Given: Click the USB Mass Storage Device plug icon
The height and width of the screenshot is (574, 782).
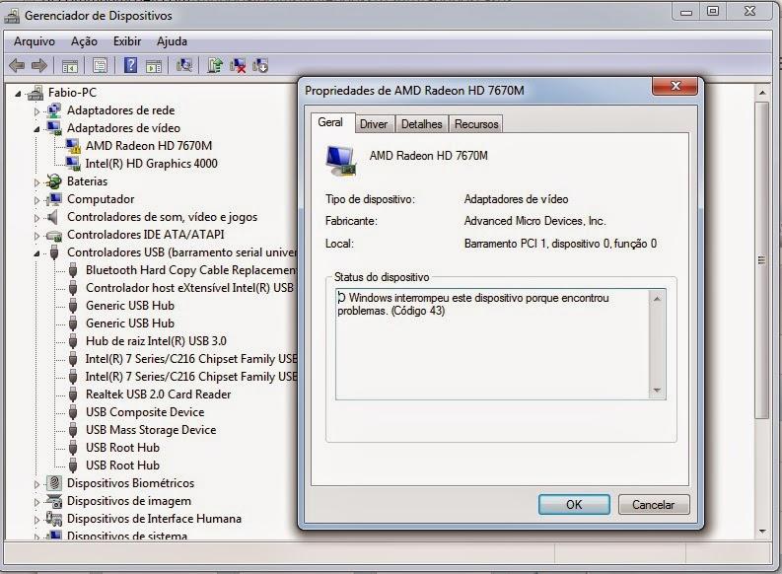Looking at the screenshot, I should pyautogui.click(x=73, y=430).
